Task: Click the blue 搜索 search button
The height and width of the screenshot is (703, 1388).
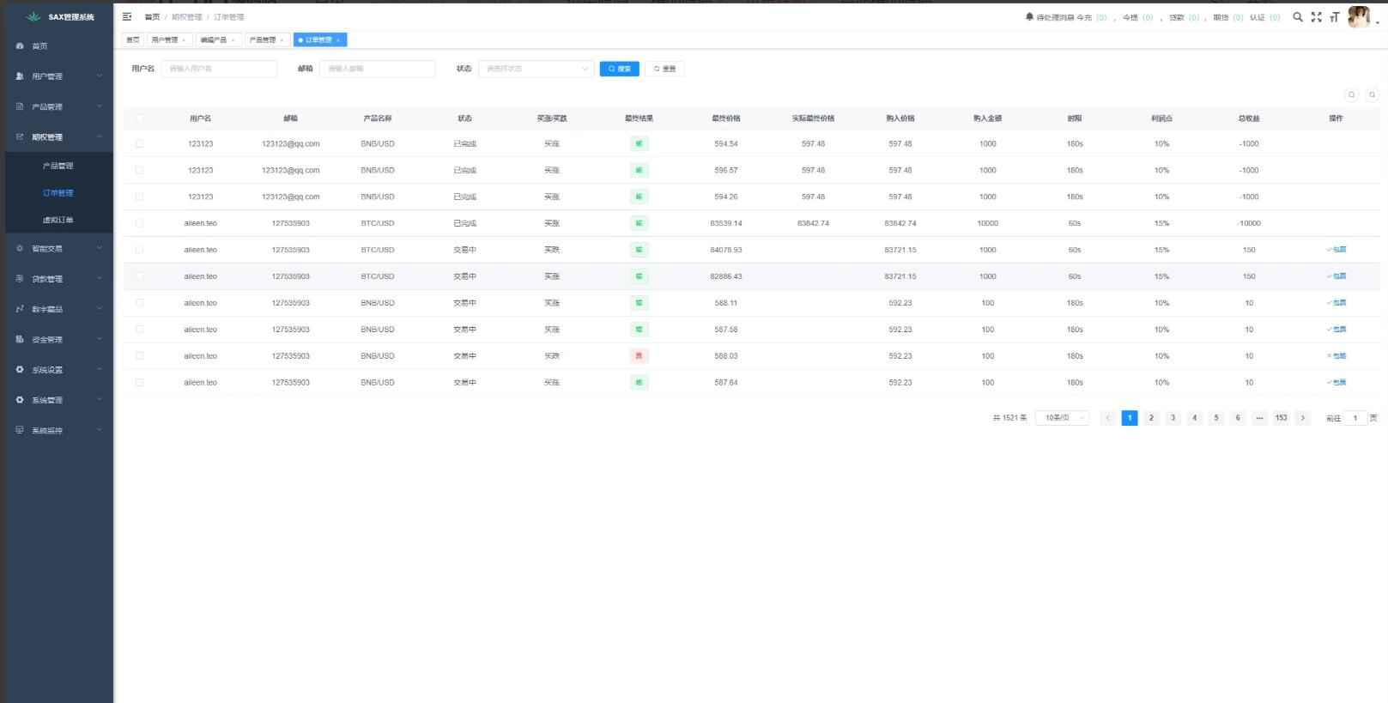Action: [x=619, y=69]
